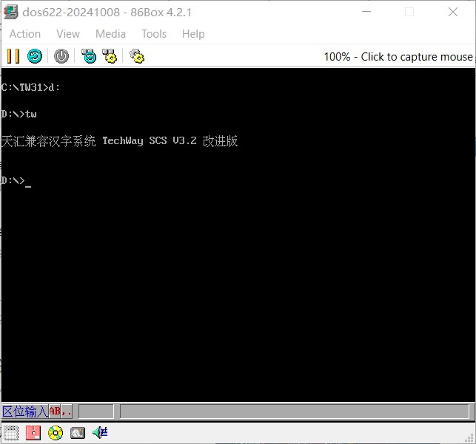The width and height of the screenshot is (476, 444).
Task: Click the hard disk status icon
Action: 78,433
